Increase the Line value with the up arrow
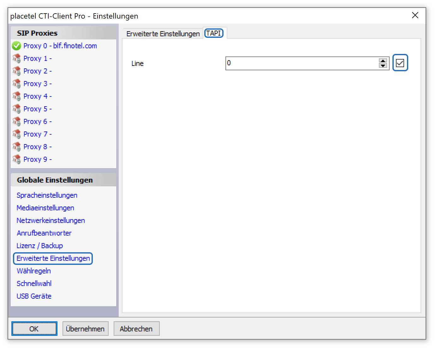The height and width of the screenshot is (350, 436). point(383,61)
